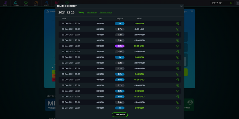The height and width of the screenshot is (119, 239).
Task: Click the 0.7x payout badge
Action: point(119,29)
